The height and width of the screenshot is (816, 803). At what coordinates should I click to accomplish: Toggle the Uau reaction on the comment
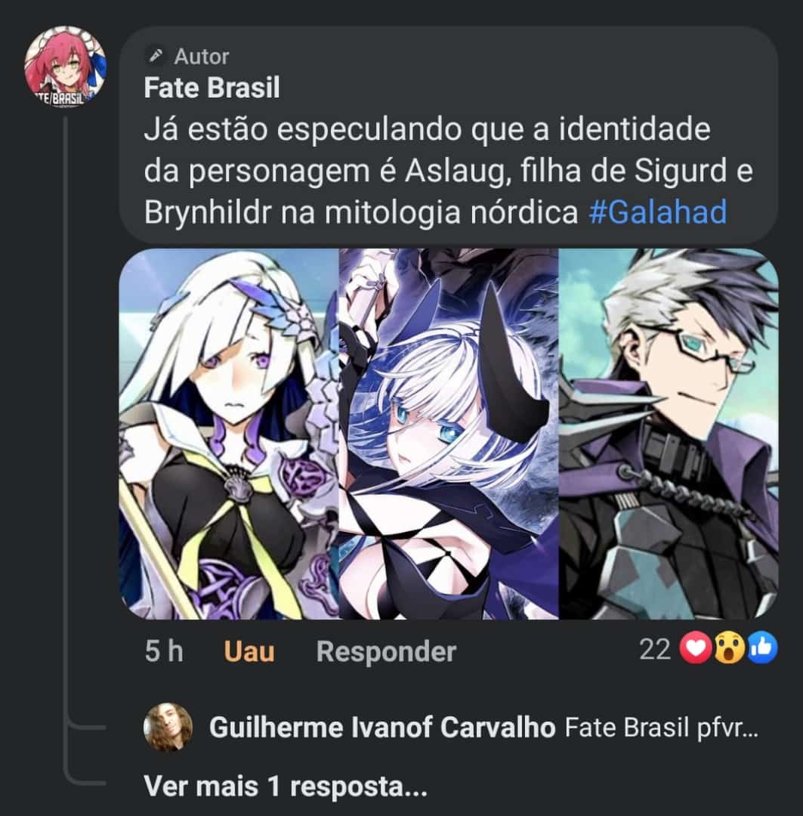tap(249, 651)
